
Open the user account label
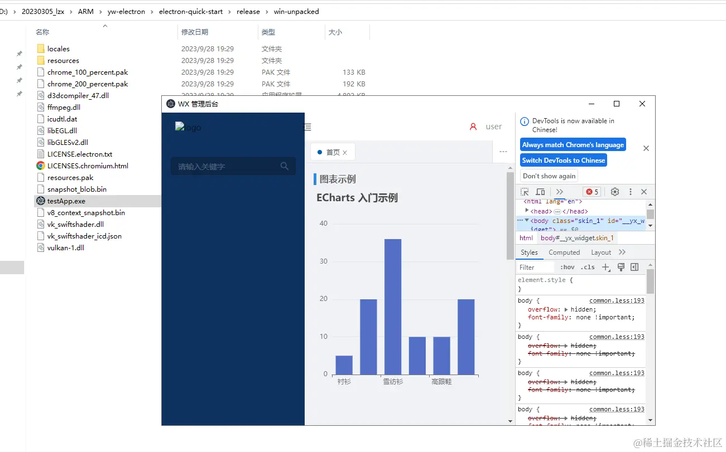[494, 127]
